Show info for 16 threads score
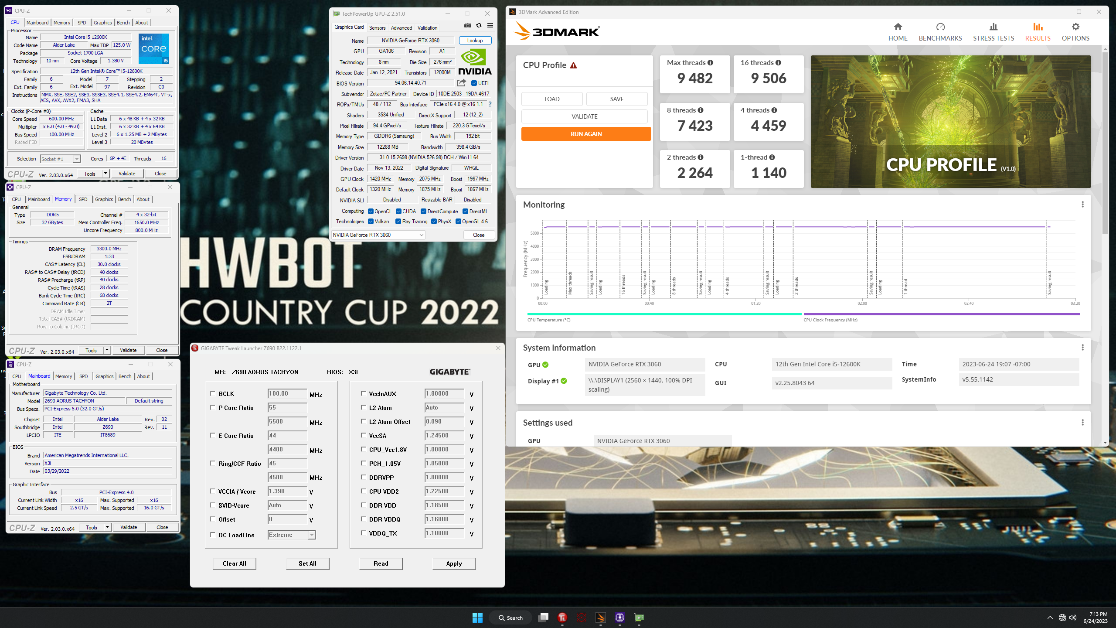The image size is (1116, 628). [778, 63]
